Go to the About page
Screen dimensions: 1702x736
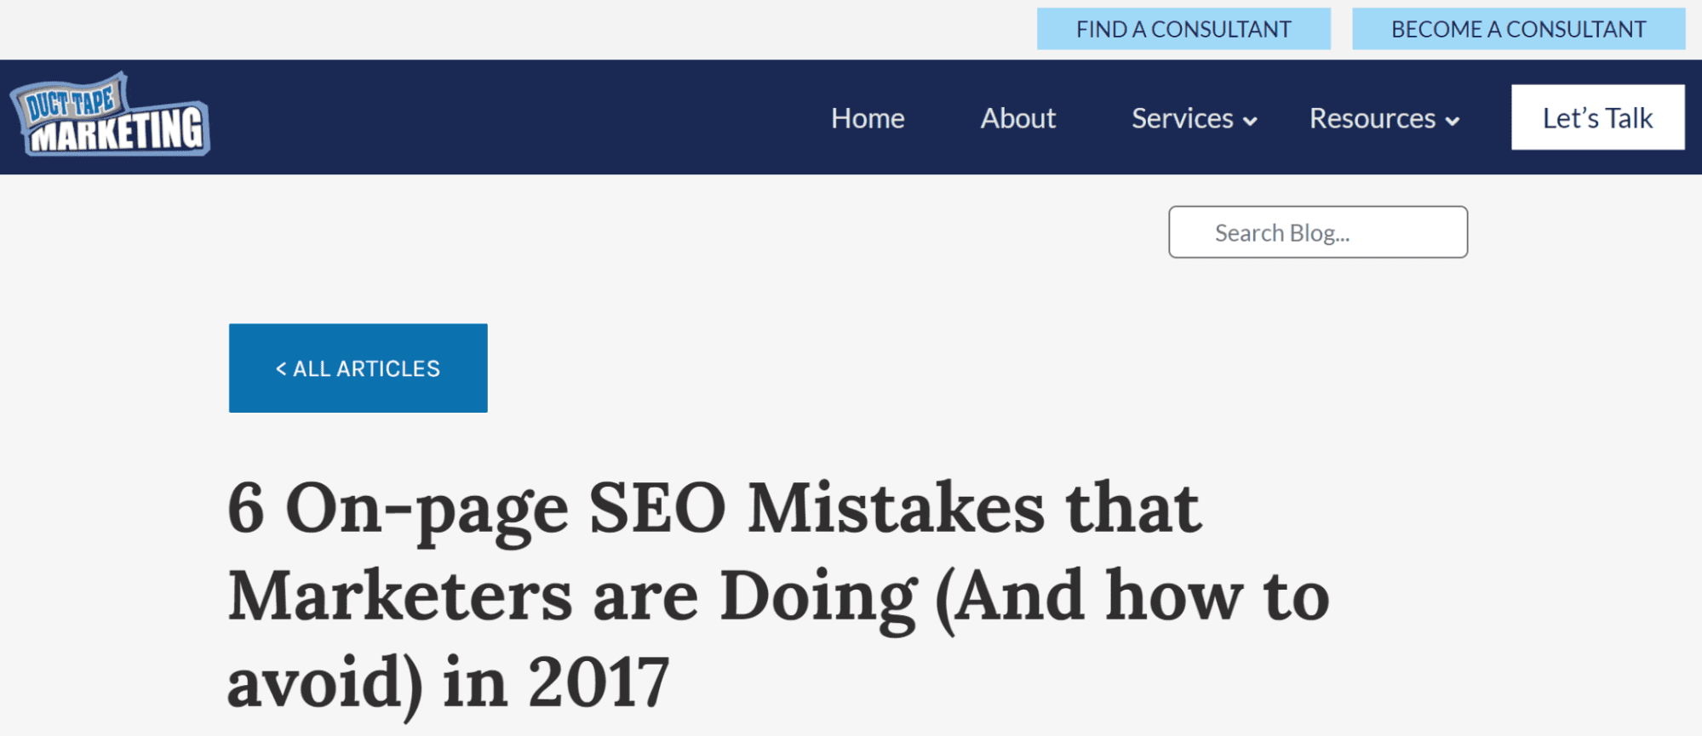pyautogui.click(x=1018, y=118)
